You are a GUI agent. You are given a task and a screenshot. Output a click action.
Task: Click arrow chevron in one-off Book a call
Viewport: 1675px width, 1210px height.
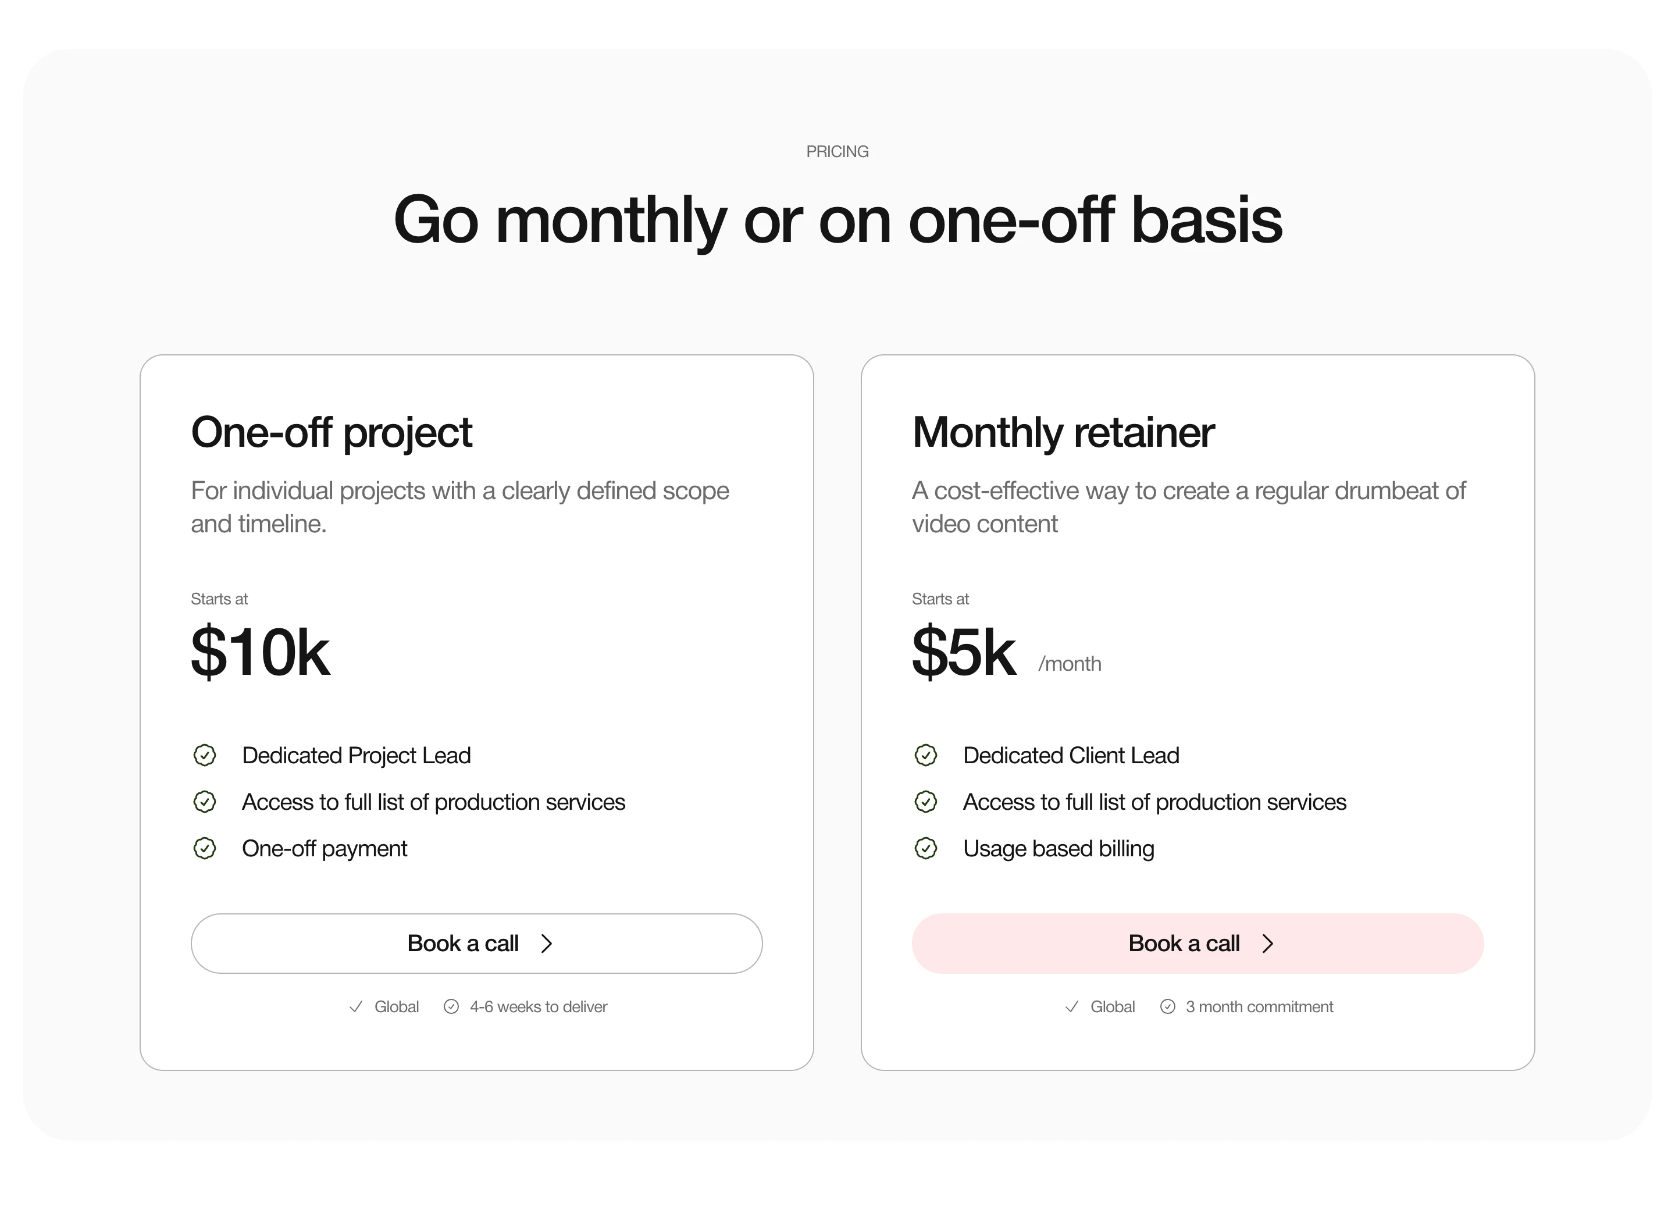pyautogui.click(x=547, y=944)
